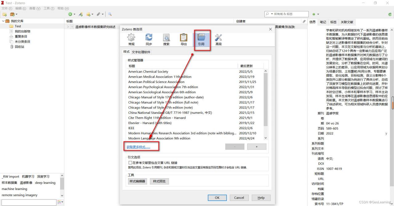Click the attachment paperclip column header
Viewport: 394px width, 206px height.
[x=304, y=21]
